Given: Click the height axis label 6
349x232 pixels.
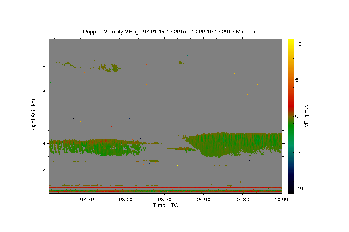Looking at the screenshot, I should [x=44, y=117].
